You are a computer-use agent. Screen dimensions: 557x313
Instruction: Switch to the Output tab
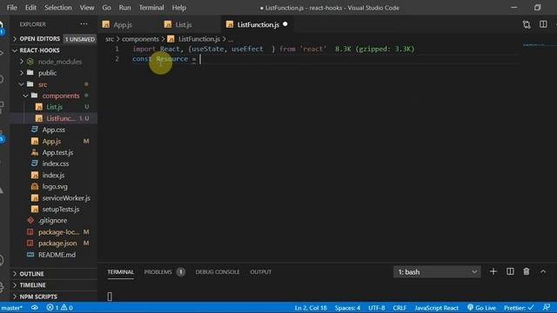260,272
